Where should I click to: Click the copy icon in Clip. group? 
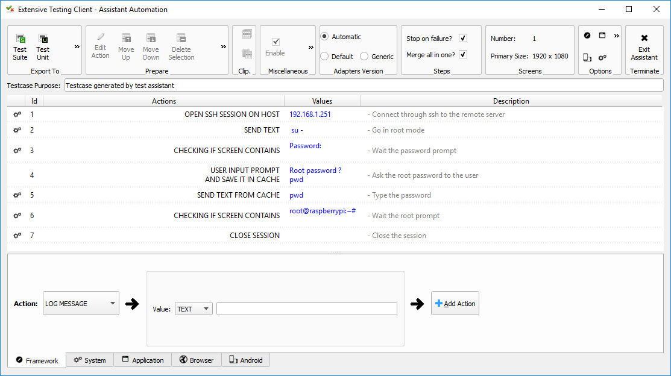click(x=247, y=34)
